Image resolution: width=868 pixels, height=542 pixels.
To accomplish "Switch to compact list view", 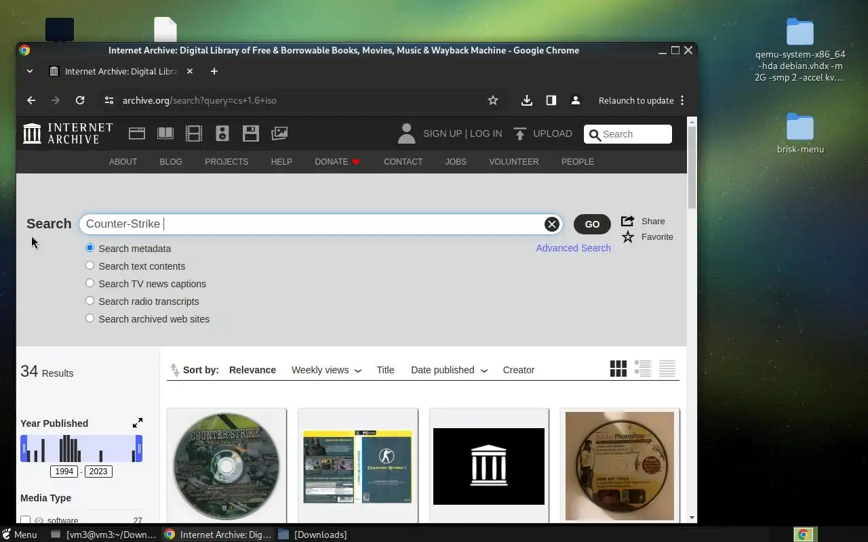I will point(667,369).
